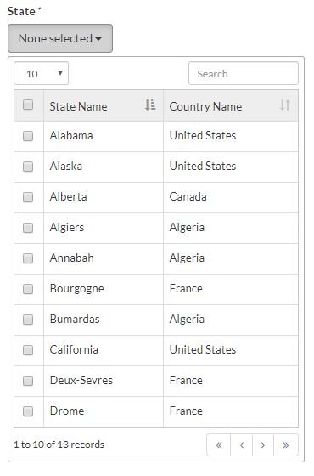Image resolution: width=314 pixels, height=476 pixels.
Task: Tick the select-all checkbox in header
Action: 28,105
